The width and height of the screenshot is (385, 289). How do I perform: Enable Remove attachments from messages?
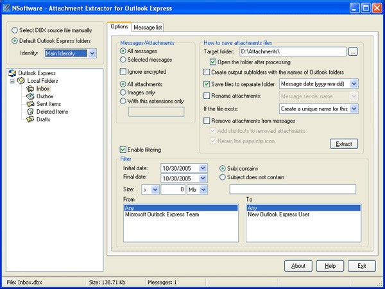(207, 121)
